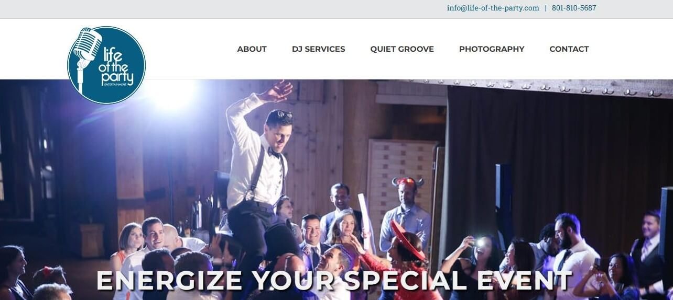Open the About page
Viewport: 673px width, 300px height.
click(252, 49)
